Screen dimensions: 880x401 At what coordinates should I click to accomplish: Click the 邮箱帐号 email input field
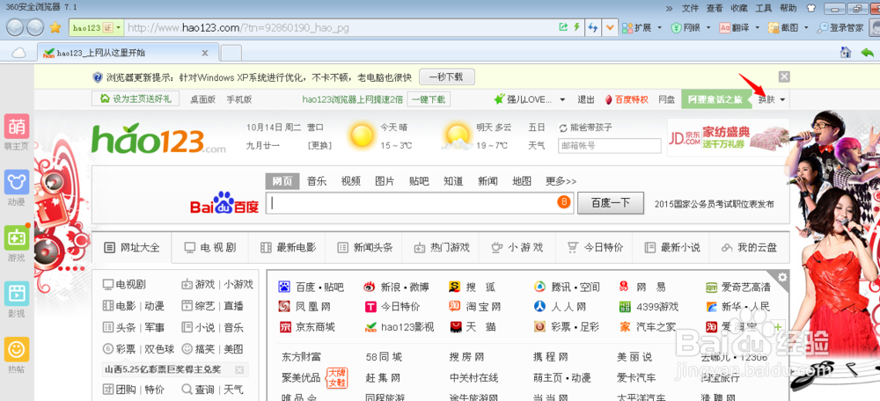610,146
